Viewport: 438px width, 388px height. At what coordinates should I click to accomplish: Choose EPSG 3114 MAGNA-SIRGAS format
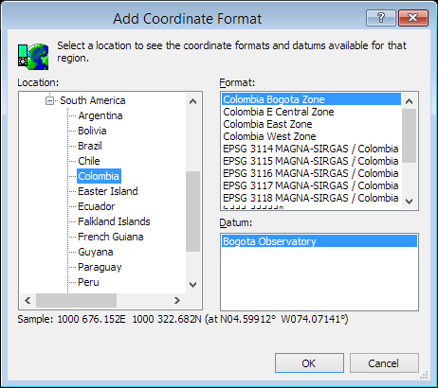click(311, 149)
